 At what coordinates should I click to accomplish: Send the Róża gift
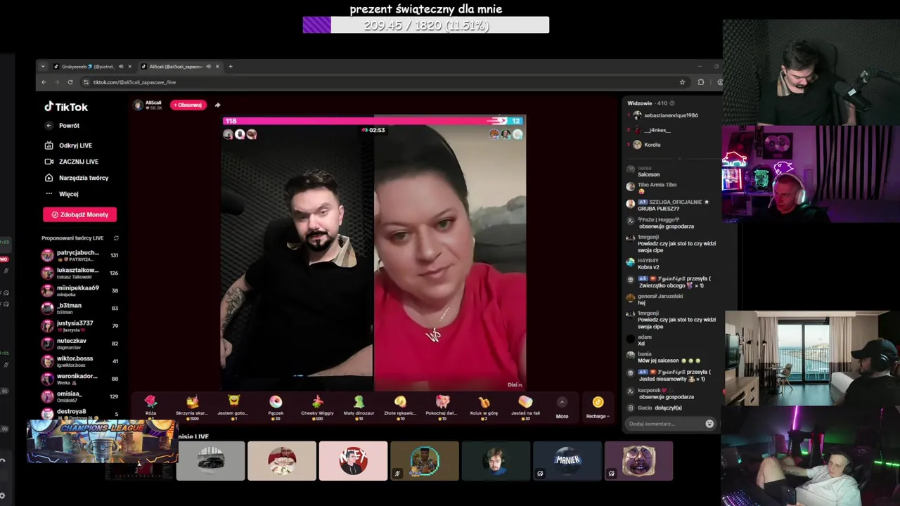coord(150,406)
